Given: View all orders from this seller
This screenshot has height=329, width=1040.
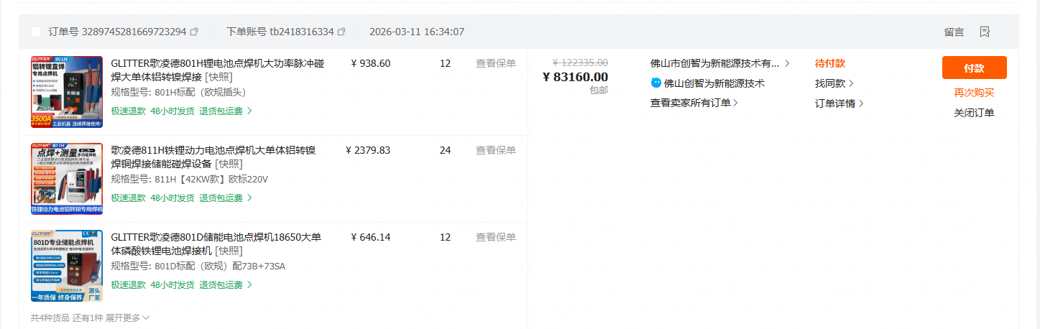Looking at the screenshot, I should point(694,103).
